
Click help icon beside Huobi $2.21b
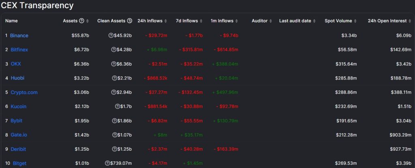[x=115, y=78]
